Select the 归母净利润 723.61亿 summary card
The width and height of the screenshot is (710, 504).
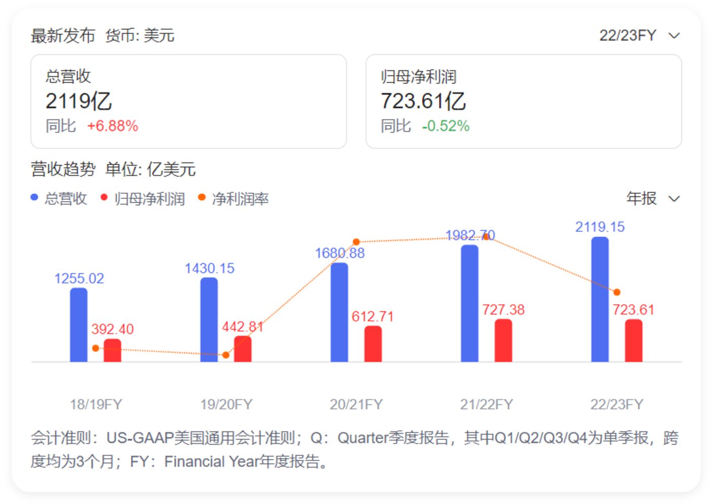coord(523,101)
